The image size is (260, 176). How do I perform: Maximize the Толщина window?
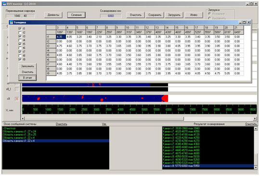click(x=245, y=22)
